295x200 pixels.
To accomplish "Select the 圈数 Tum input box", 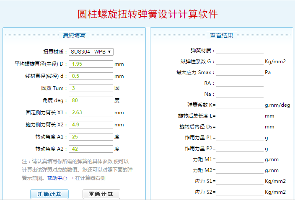I will tap(91, 88).
